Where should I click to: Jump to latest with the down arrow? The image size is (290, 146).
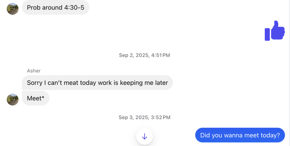coord(144,137)
